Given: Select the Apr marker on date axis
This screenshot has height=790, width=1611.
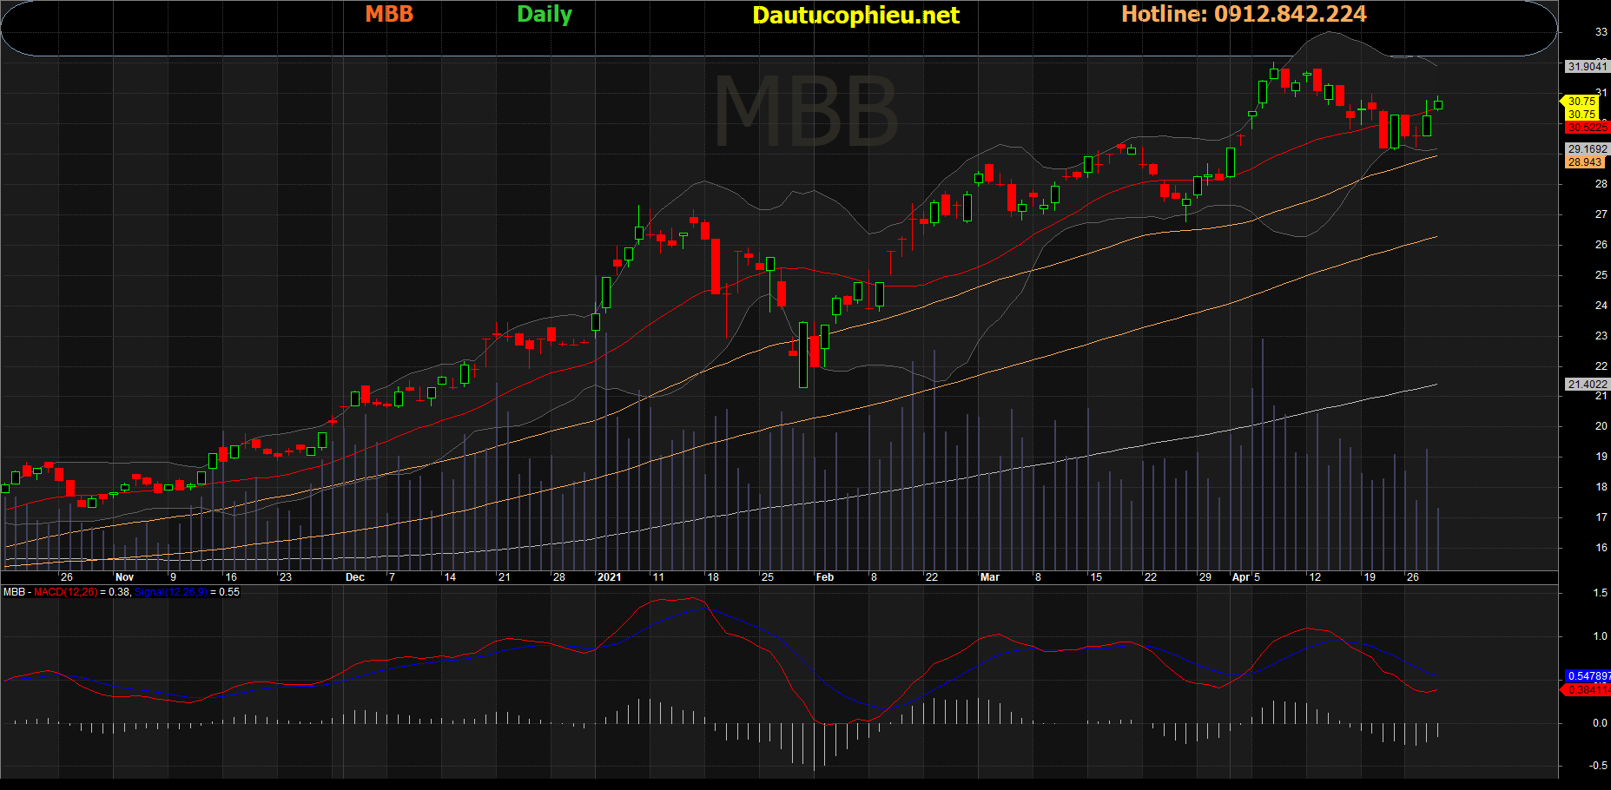Looking at the screenshot, I should pyautogui.click(x=1241, y=577).
